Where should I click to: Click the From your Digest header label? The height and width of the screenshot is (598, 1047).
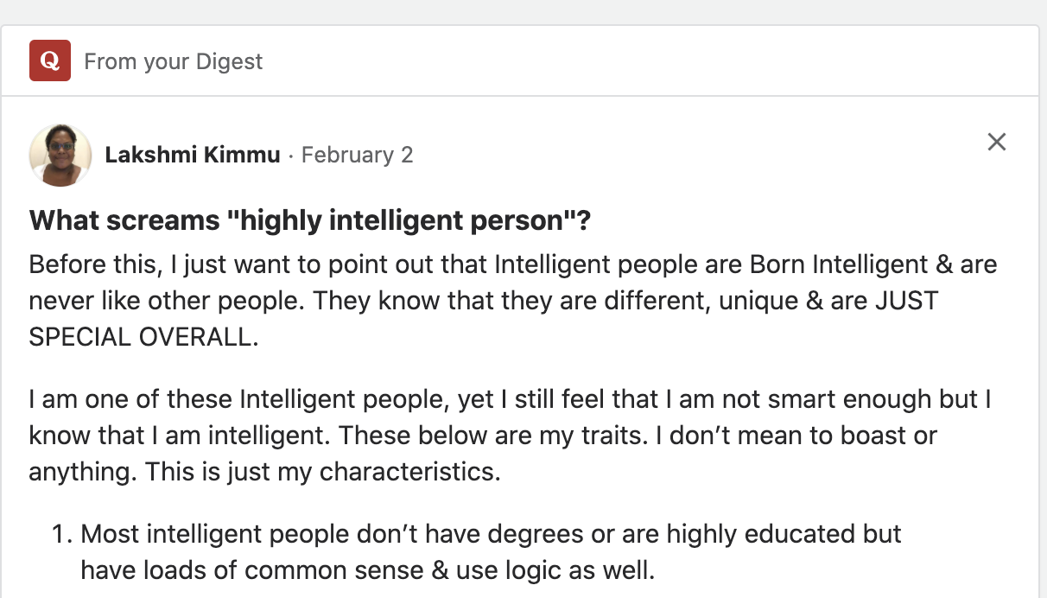pos(173,61)
